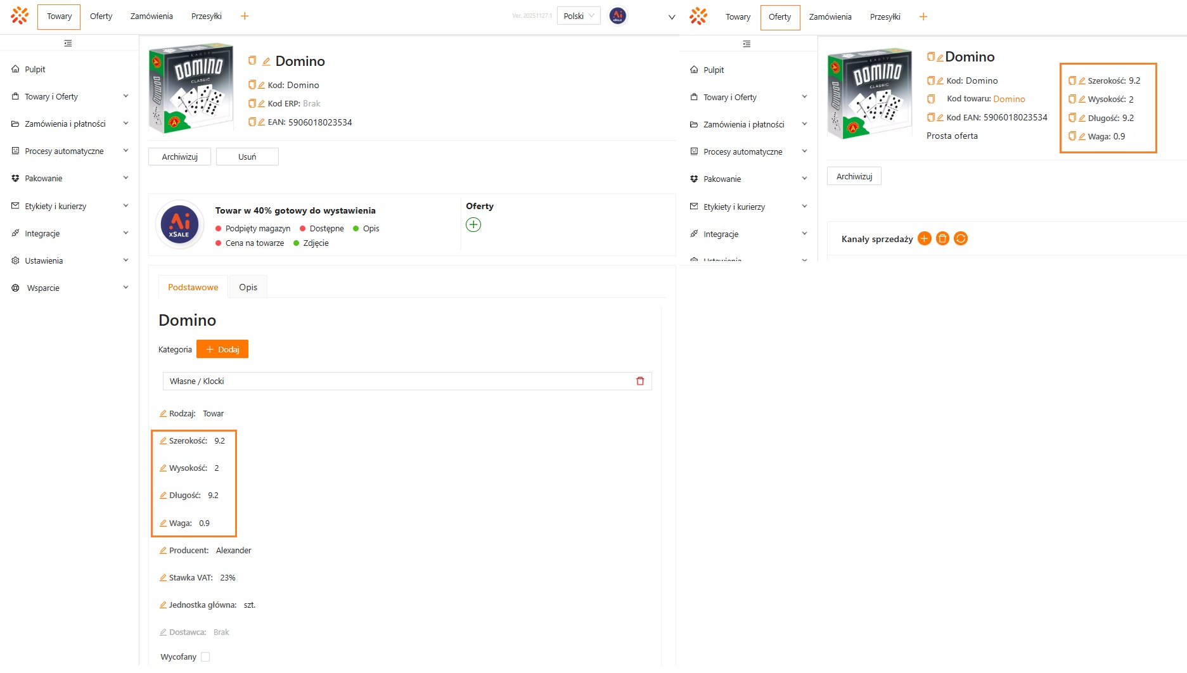1187x673 pixels.
Task: Click the edit pencil next to Stawka VAT
Action: click(x=163, y=578)
